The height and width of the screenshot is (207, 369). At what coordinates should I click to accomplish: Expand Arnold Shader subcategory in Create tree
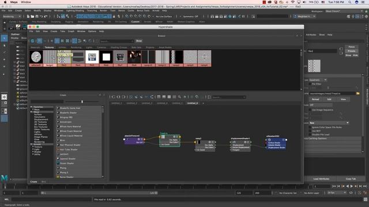pyautogui.click(x=33, y=152)
